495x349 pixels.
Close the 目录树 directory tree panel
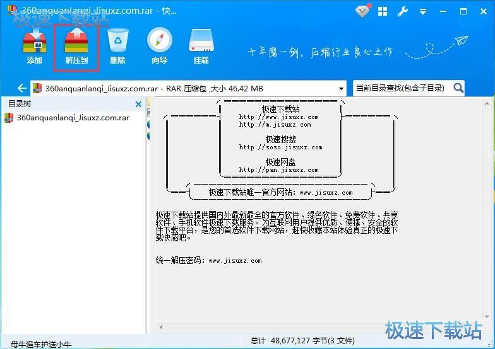click(x=138, y=105)
